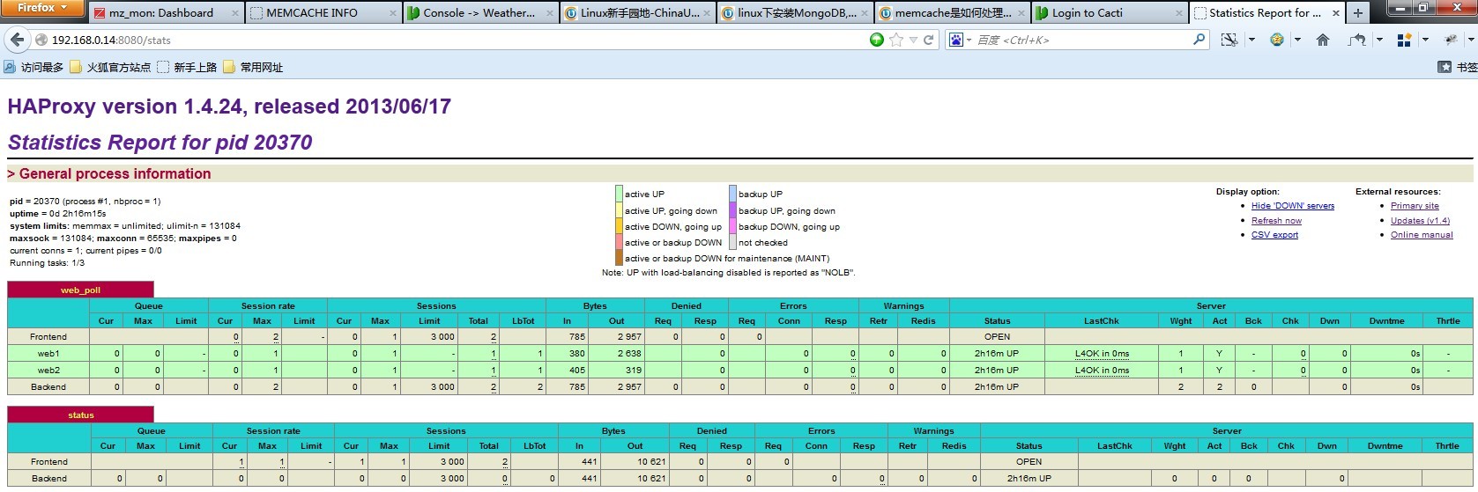
Task: Click the CSV export link
Action: (x=1274, y=235)
